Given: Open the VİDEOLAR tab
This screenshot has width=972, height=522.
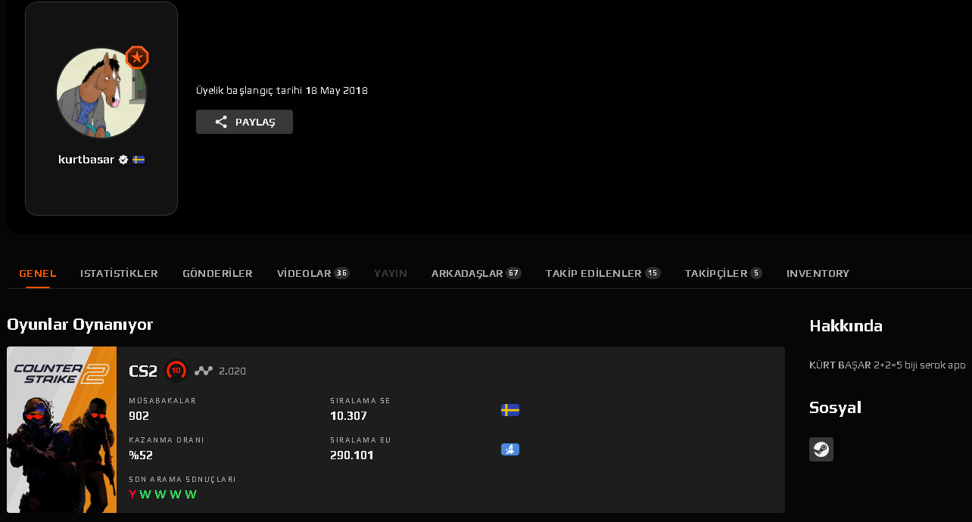Looking at the screenshot, I should tap(313, 273).
